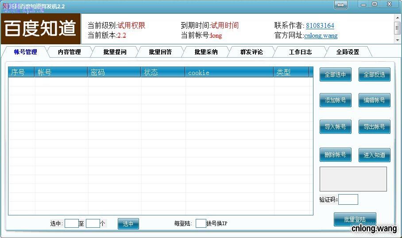Image resolution: width=402 pixels, height=238 pixels.
Task: Click the 百度知道 logo banner
Action: (40, 29)
